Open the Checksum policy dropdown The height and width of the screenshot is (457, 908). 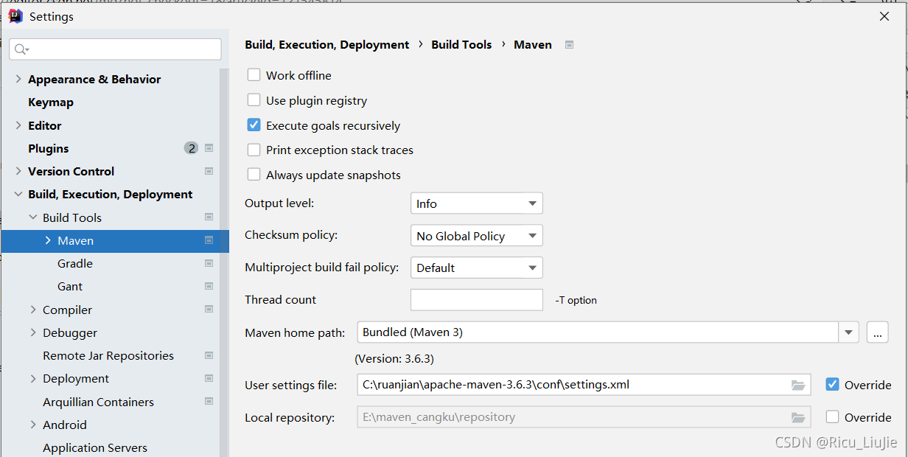coord(476,236)
